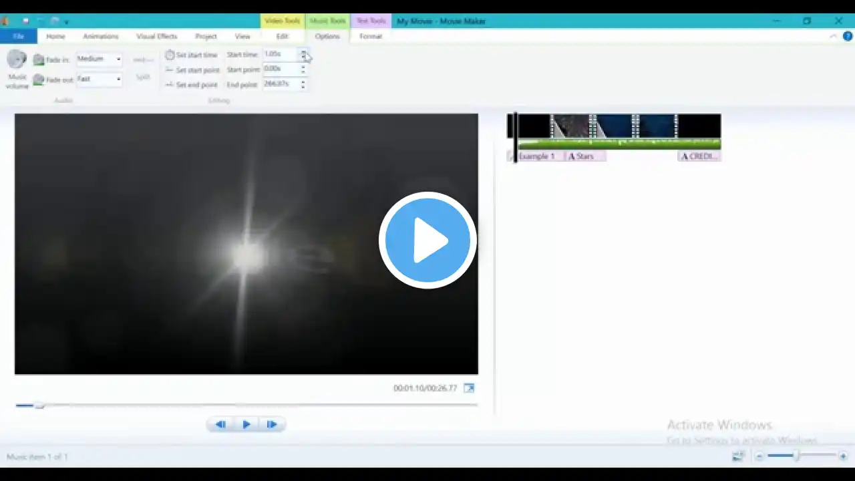Select the Text Tools Format tab

371,36
